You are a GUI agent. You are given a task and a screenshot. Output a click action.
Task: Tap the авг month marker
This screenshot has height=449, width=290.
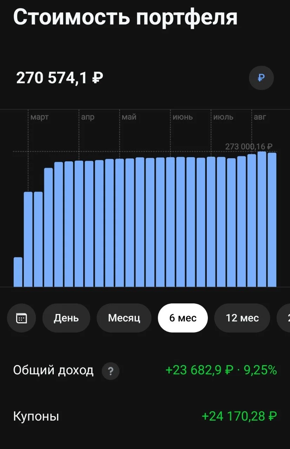[260, 117]
